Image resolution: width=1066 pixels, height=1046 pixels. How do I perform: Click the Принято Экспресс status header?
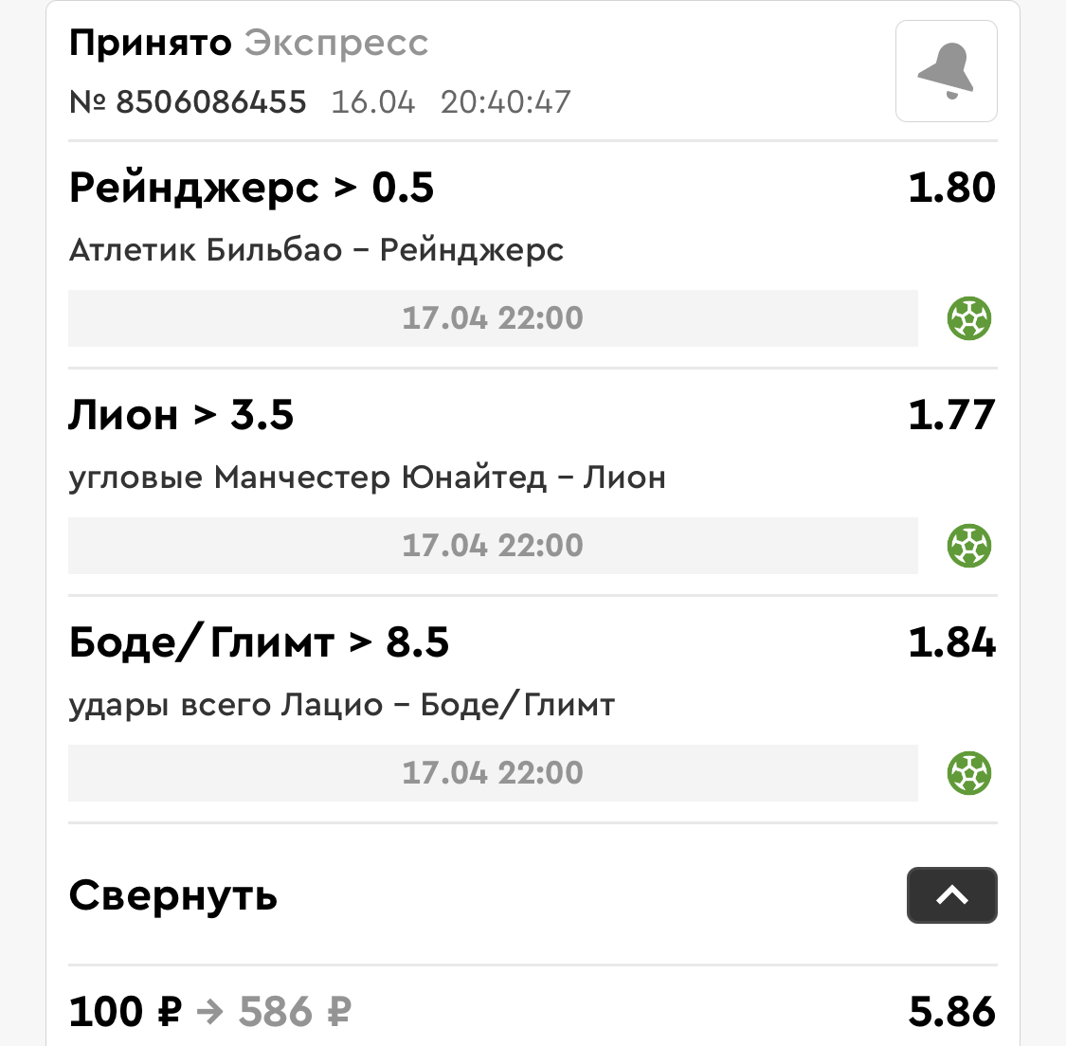tap(249, 44)
